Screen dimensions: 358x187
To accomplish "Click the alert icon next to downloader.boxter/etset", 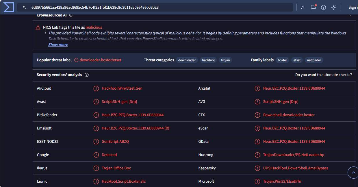I will [76, 60].
